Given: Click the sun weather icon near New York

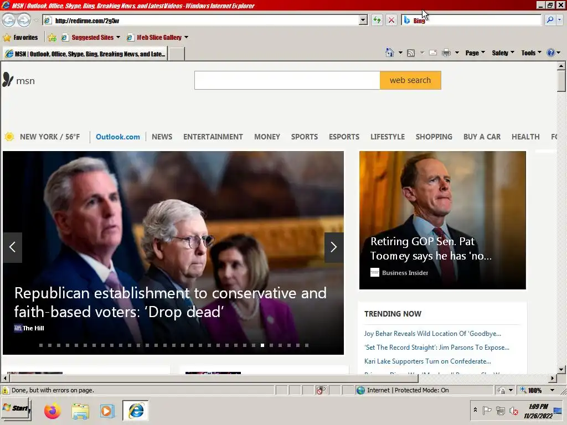Looking at the screenshot, I should 9,137.
